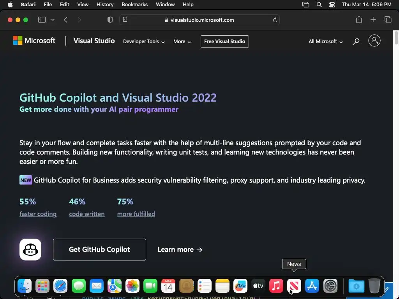Click the GitHub Copilot logo icon
Image resolution: width=399 pixels, height=299 pixels.
pyautogui.click(x=30, y=250)
